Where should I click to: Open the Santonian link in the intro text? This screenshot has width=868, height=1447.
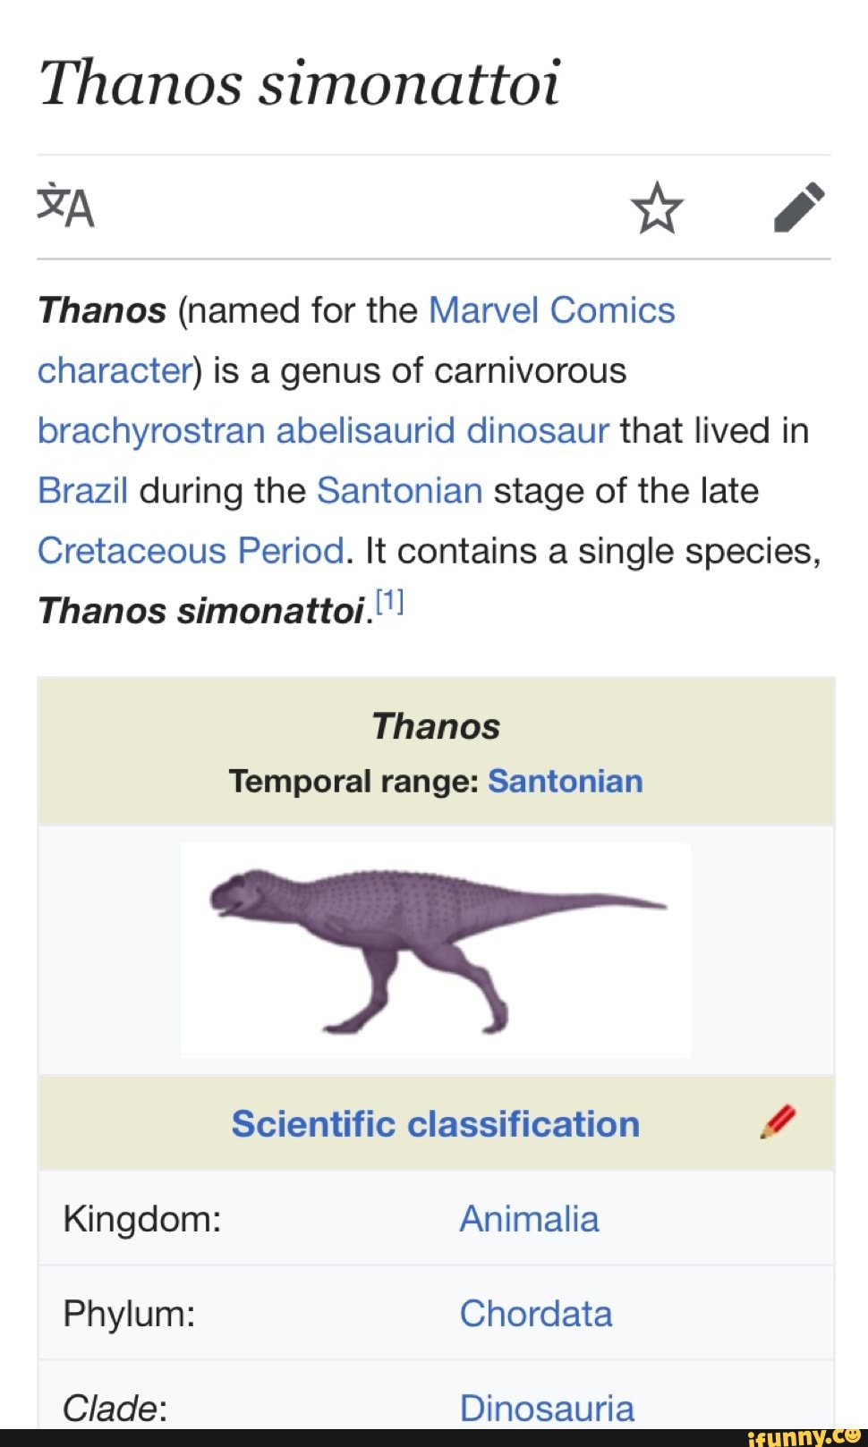pyautogui.click(x=400, y=490)
